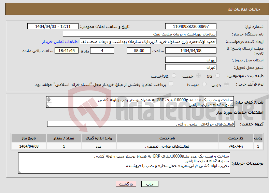Screen dimensions: 269x193
Task: Click the تاریخ نیاز column header
Action: 29,138
